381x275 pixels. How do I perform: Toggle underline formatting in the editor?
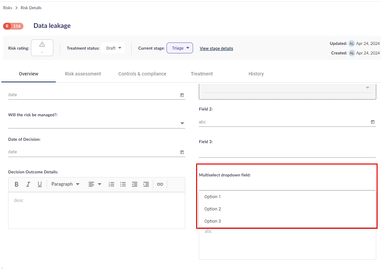[40, 184]
